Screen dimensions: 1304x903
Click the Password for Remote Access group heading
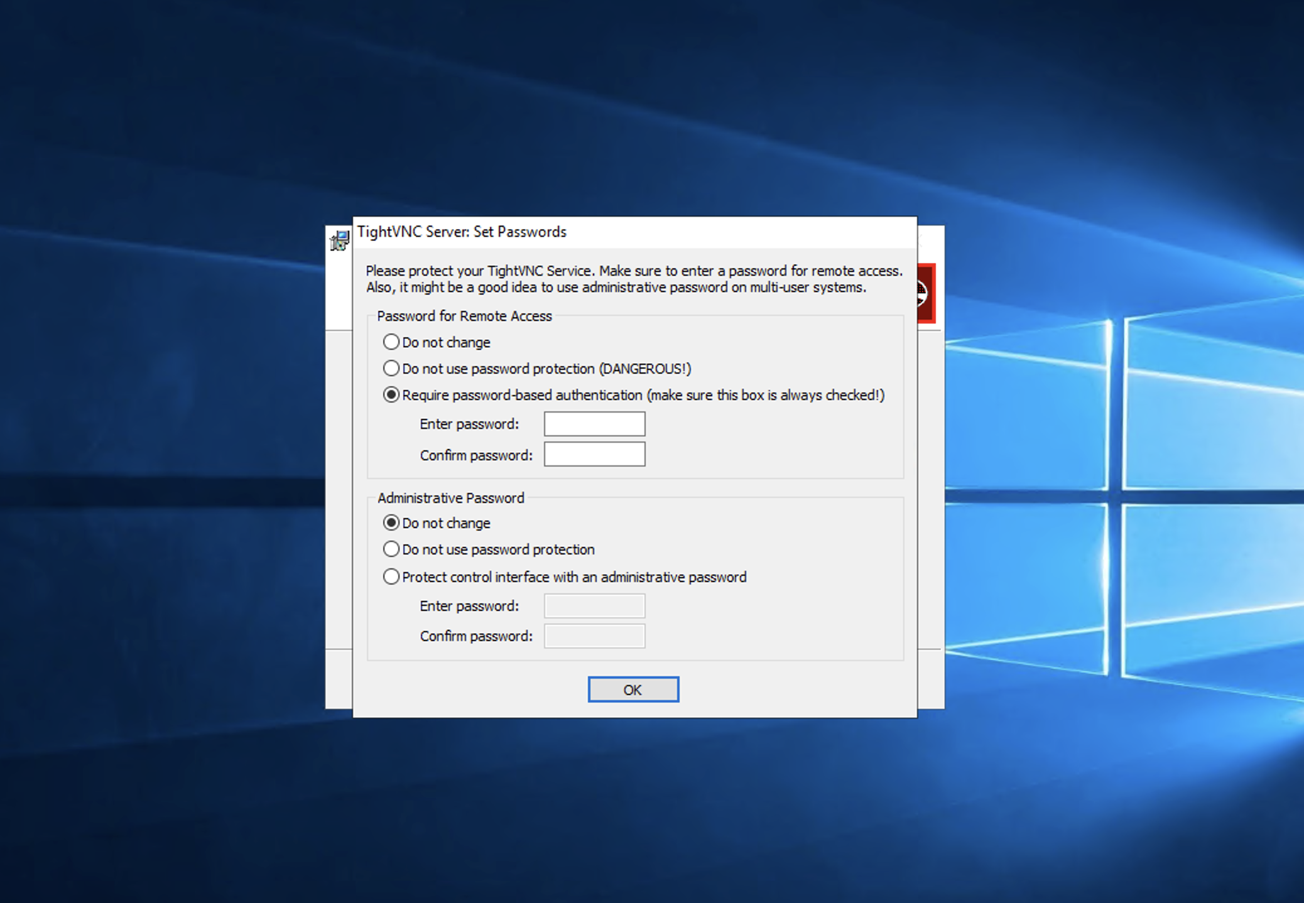point(464,316)
